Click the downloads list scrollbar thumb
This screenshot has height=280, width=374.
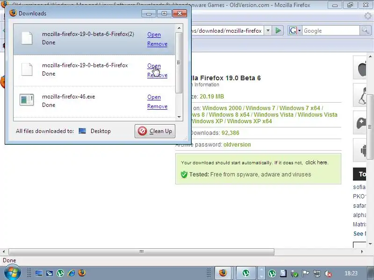(x=179, y=63)
